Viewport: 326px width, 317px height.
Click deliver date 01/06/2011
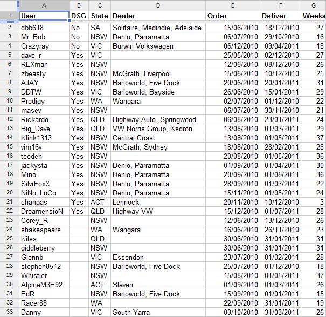280,174
